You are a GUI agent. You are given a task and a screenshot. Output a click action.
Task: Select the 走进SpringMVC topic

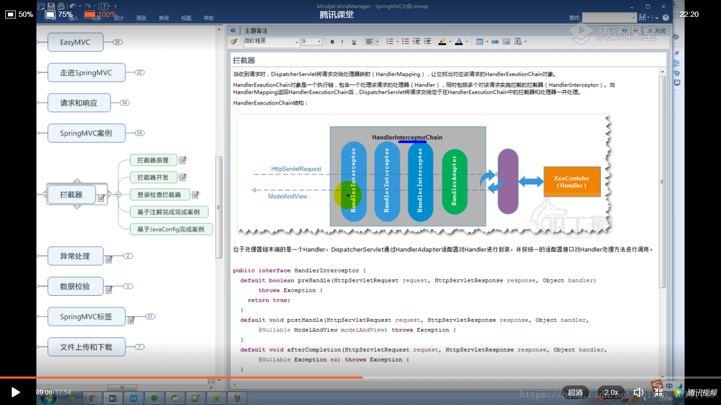(86, 73)
